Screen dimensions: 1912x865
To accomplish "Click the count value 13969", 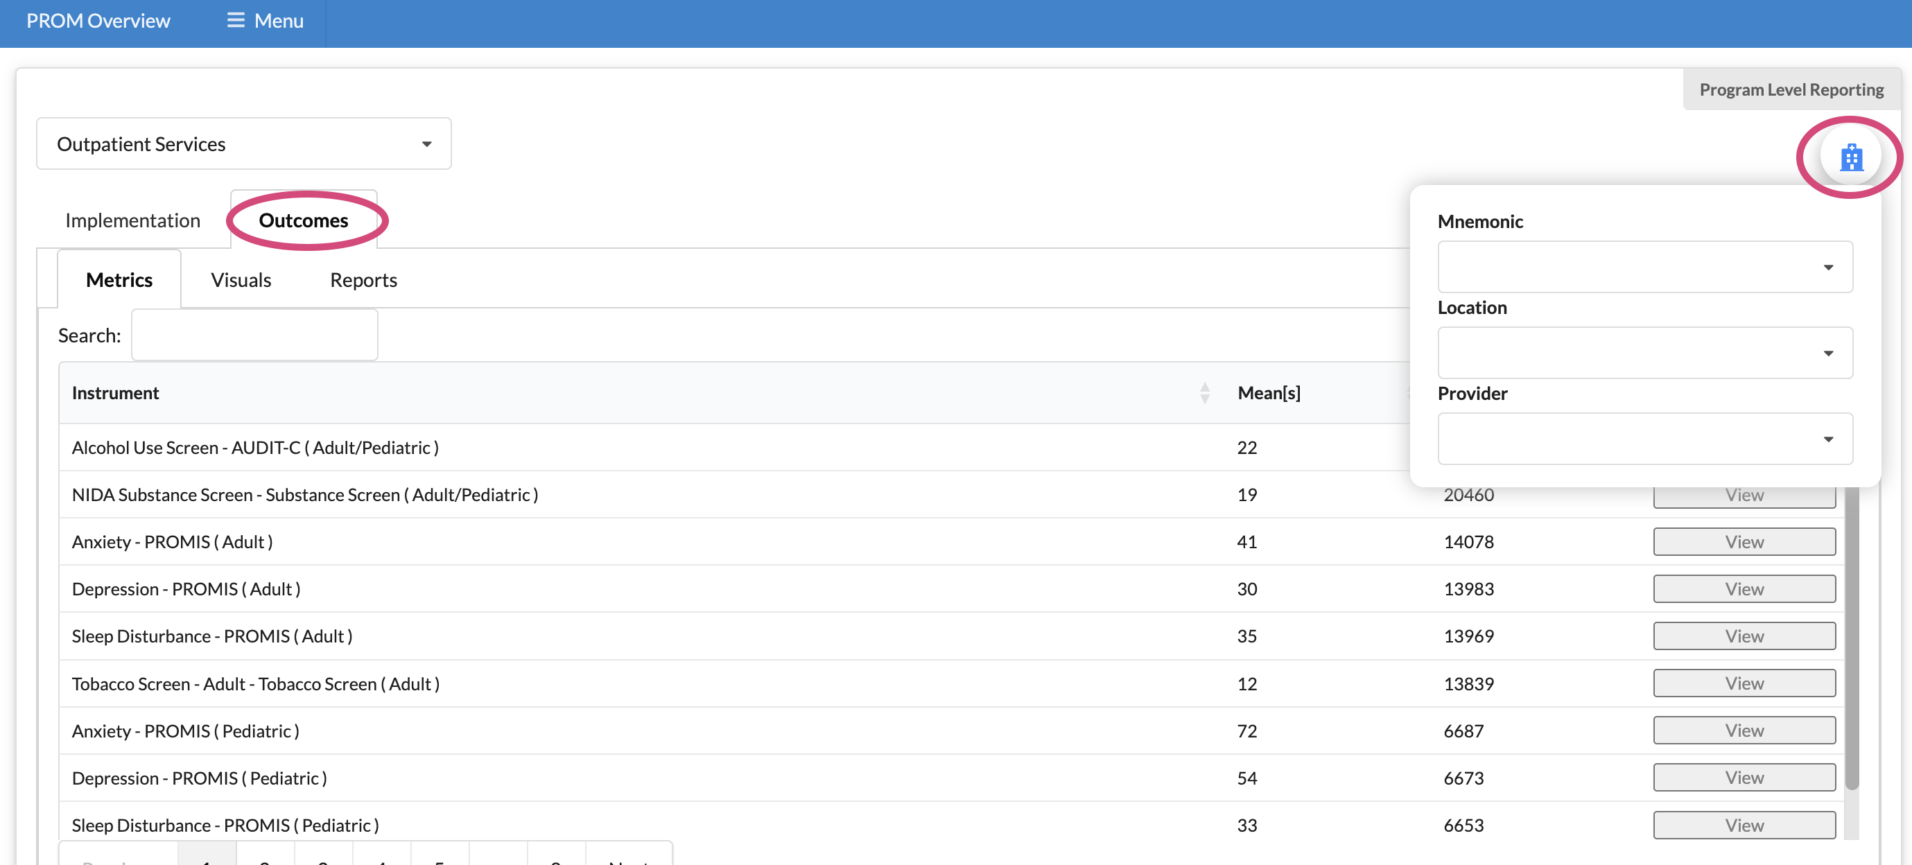I will click(1468, 636).
